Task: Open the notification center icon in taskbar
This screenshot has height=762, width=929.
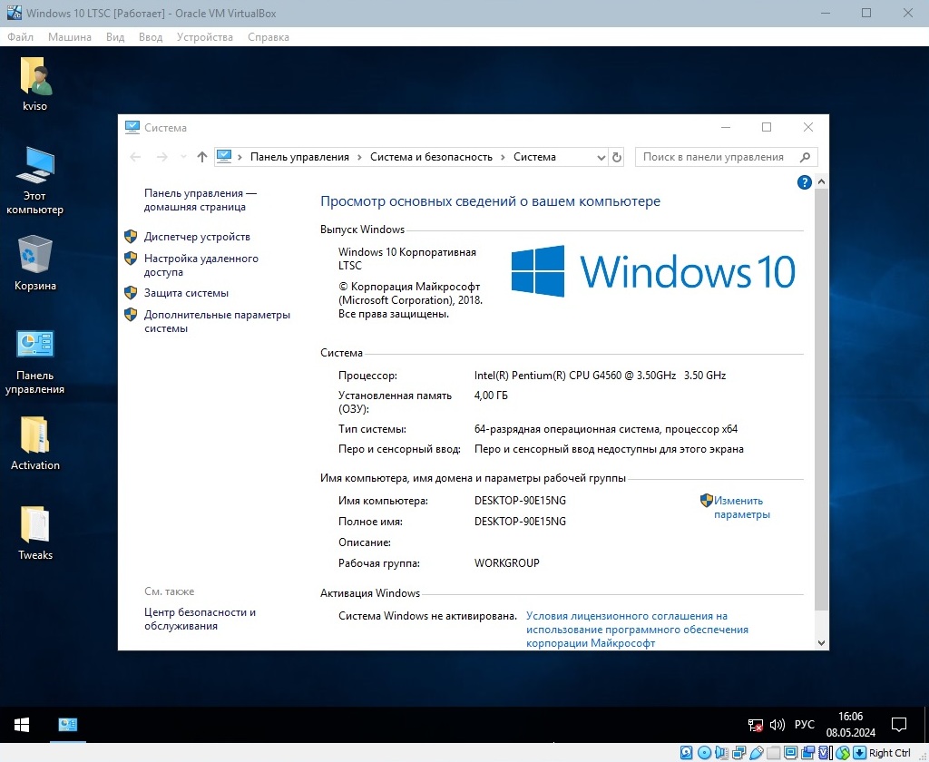Action: tap(899, 725)
